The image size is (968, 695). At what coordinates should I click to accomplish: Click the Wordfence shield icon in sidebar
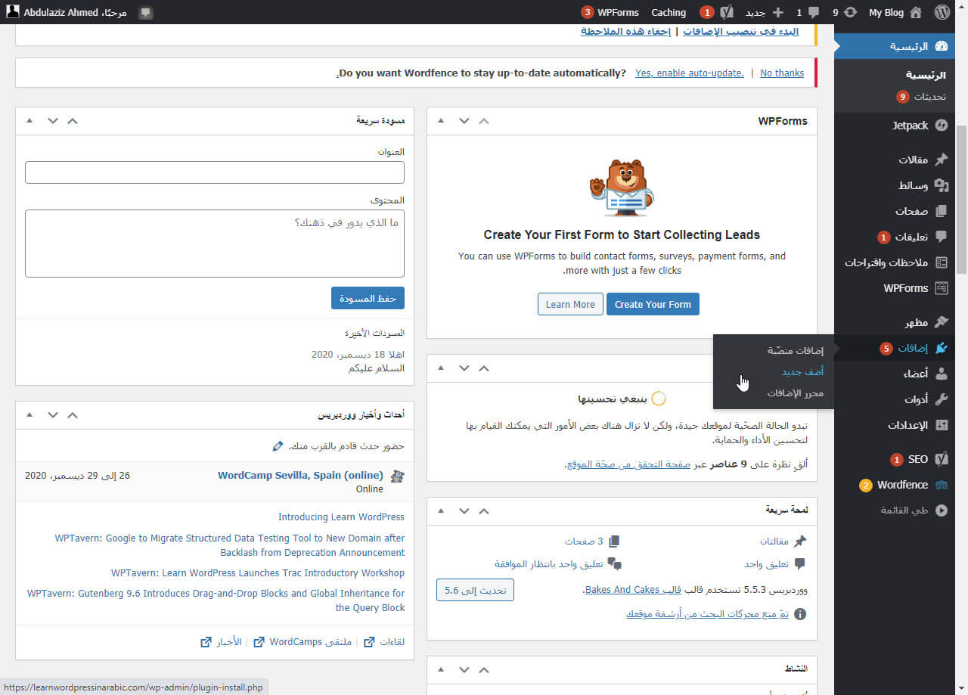pos(942,485)
